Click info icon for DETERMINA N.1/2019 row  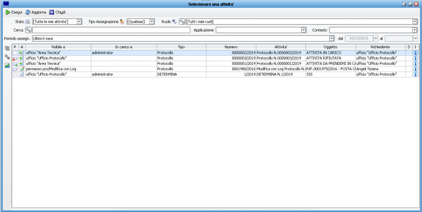(415, 74)
